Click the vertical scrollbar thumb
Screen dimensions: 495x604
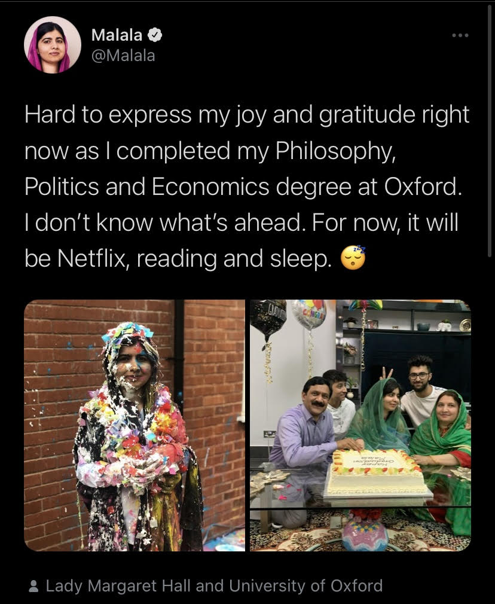[490, 131]
